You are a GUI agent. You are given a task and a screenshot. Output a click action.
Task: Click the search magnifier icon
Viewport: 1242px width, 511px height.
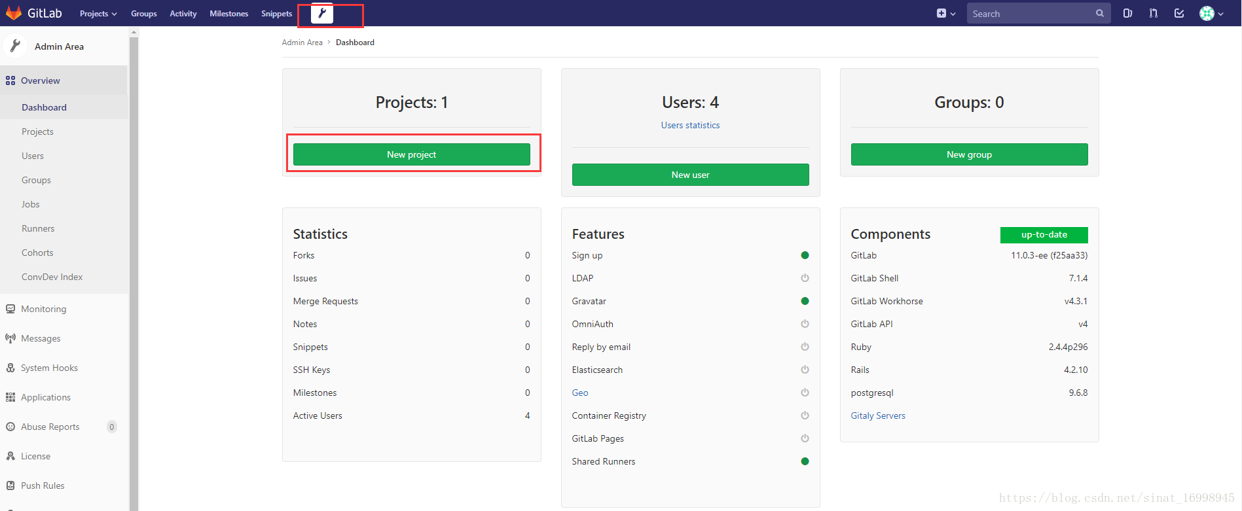click(x=1100, y=13)
